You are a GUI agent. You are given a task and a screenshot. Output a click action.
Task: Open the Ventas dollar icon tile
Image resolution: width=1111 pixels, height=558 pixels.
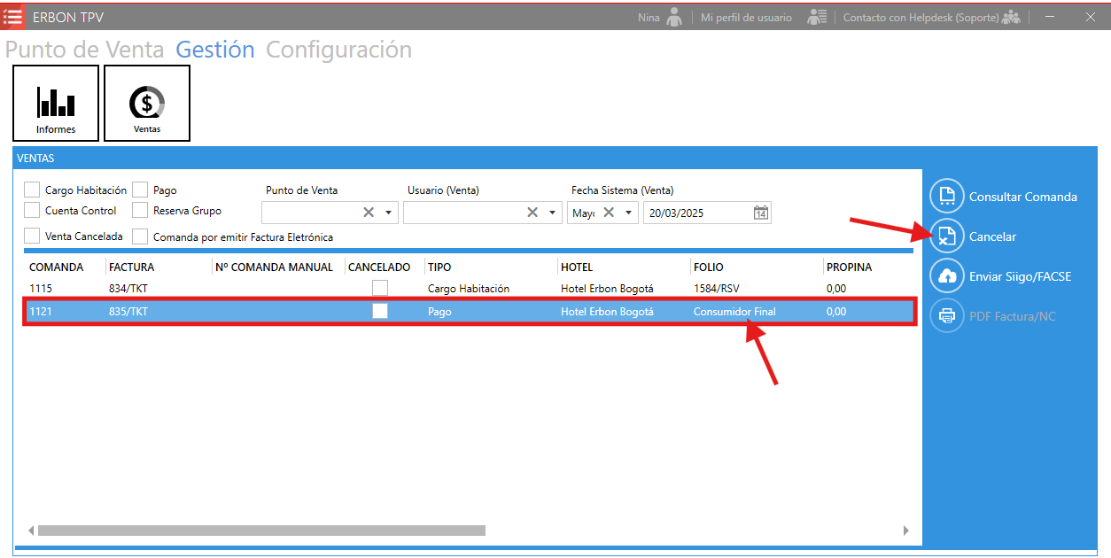(x=147, y=103)
